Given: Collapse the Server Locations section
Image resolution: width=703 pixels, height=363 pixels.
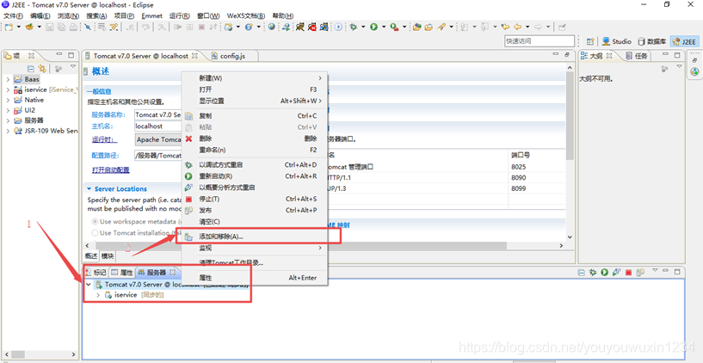Looking at the screenshot, I should coord(89,189).
